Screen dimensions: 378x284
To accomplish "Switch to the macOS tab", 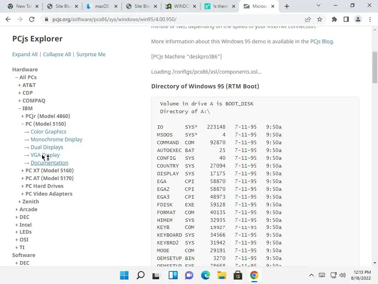I will [x=102, y=6].
